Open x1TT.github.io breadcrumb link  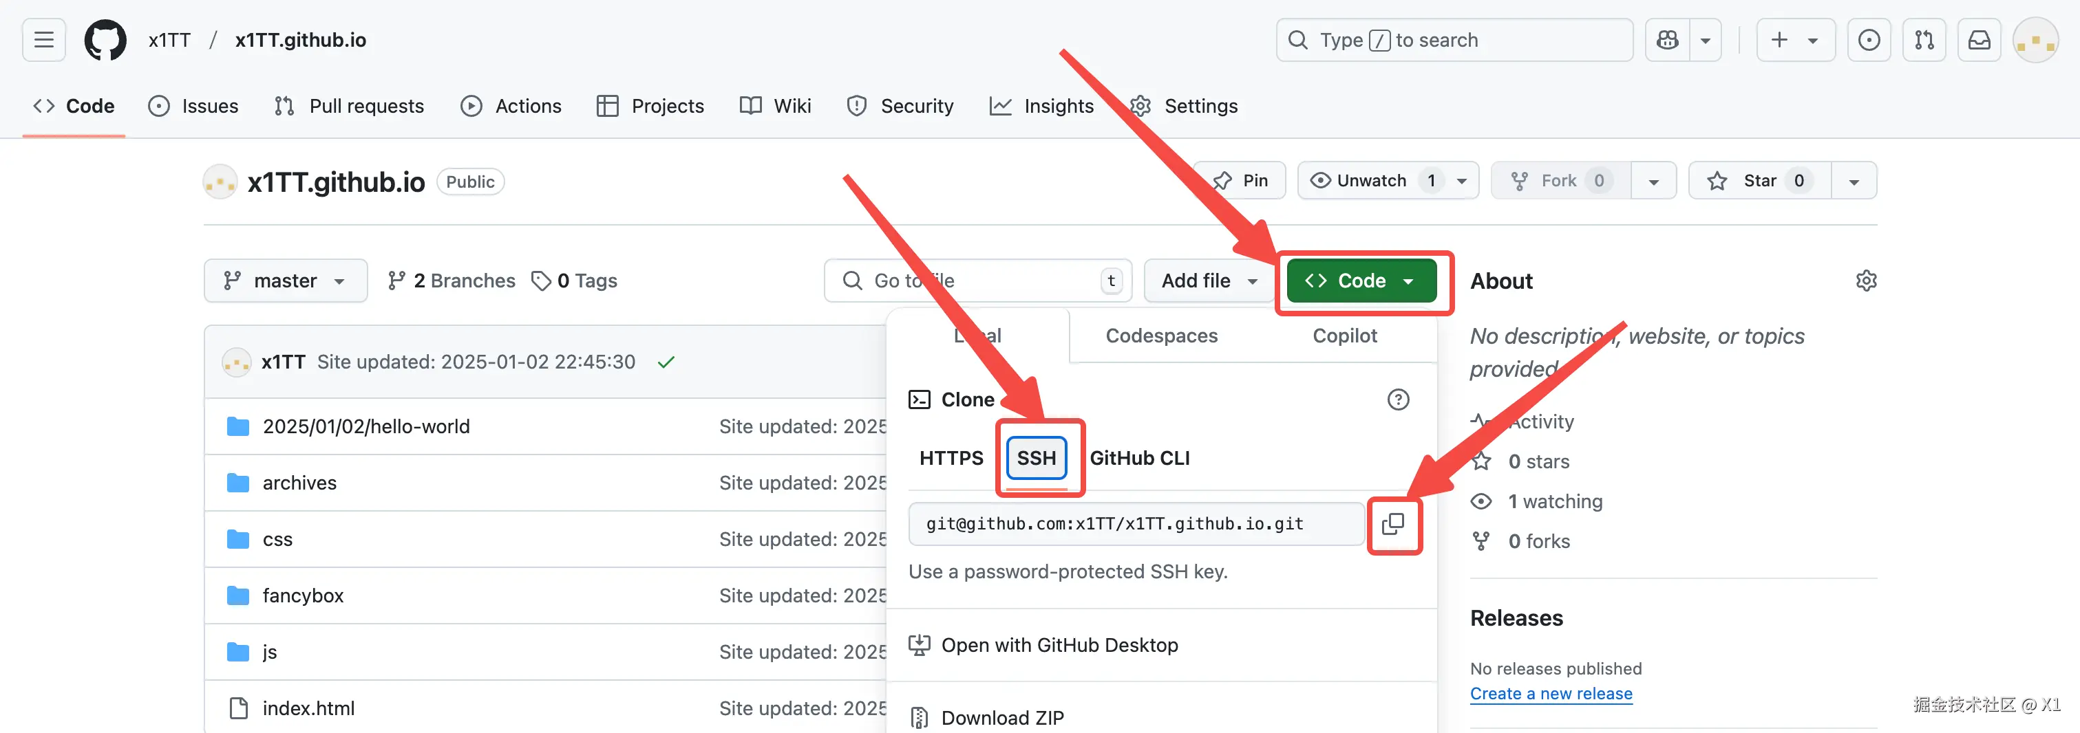click(x=300, y=39)
